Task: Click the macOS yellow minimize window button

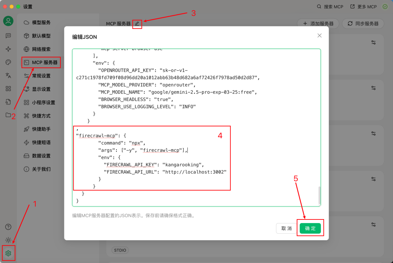Action: 12,7
